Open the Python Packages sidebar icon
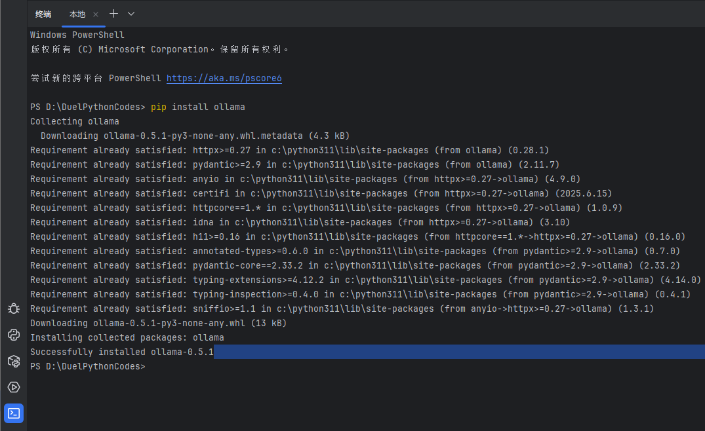705x431 pixels. [14, 361]
